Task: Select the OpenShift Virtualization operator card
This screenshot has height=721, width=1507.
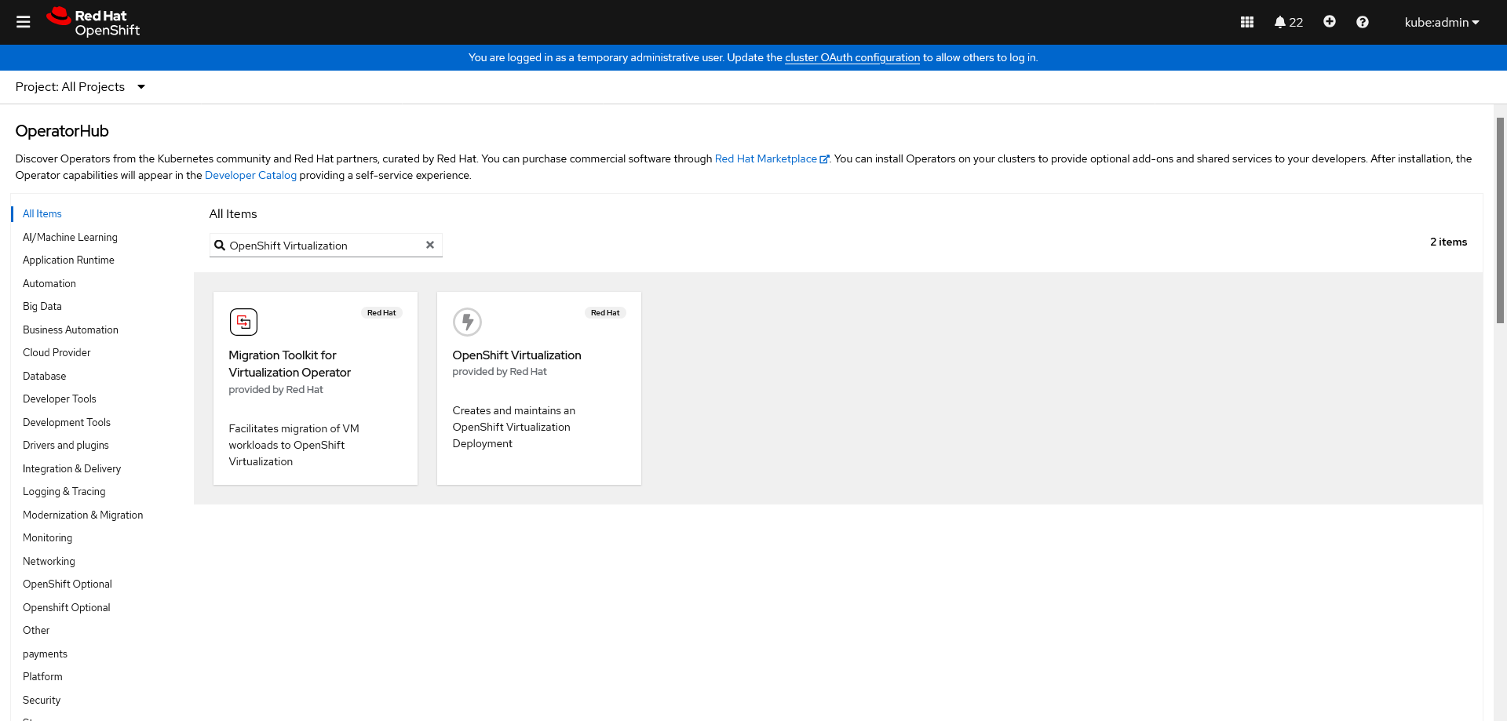Action: [x=538, y=388]
